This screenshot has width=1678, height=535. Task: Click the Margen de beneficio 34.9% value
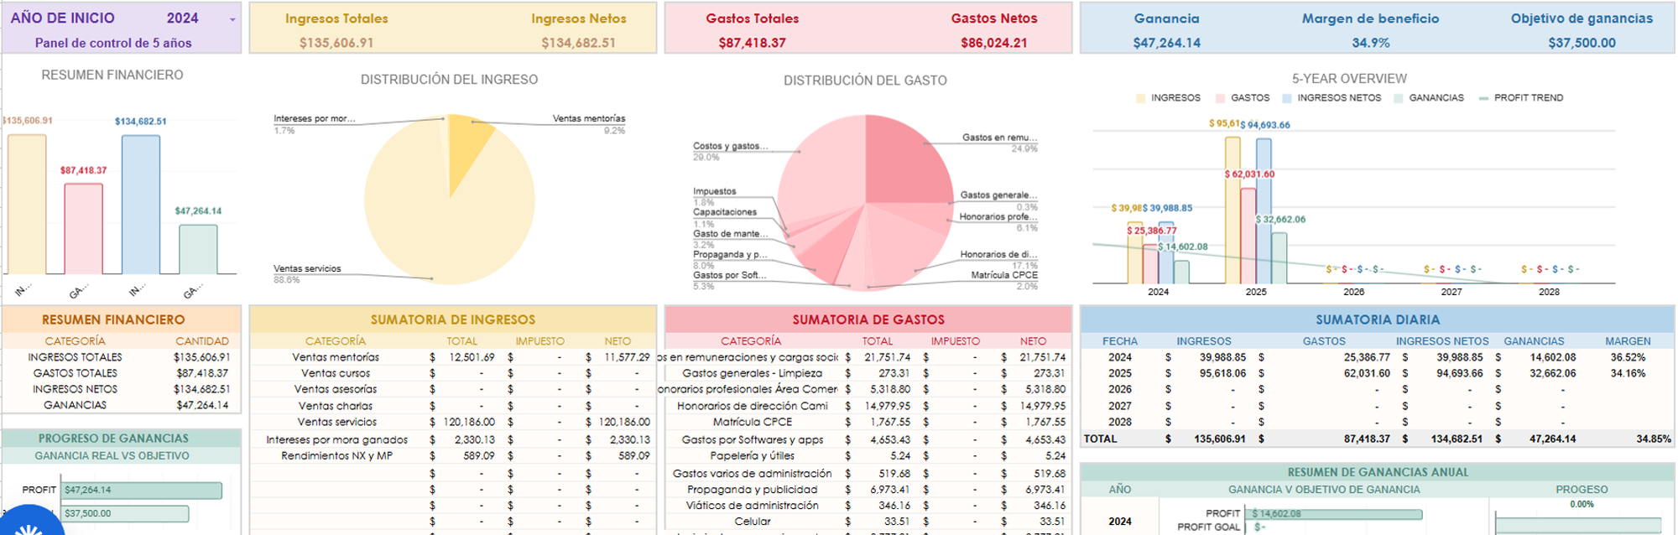click(x=1370, y=43)
